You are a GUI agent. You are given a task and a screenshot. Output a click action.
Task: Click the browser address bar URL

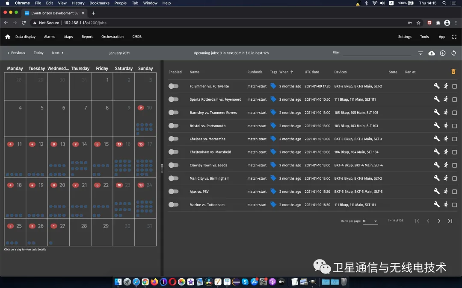85,23
